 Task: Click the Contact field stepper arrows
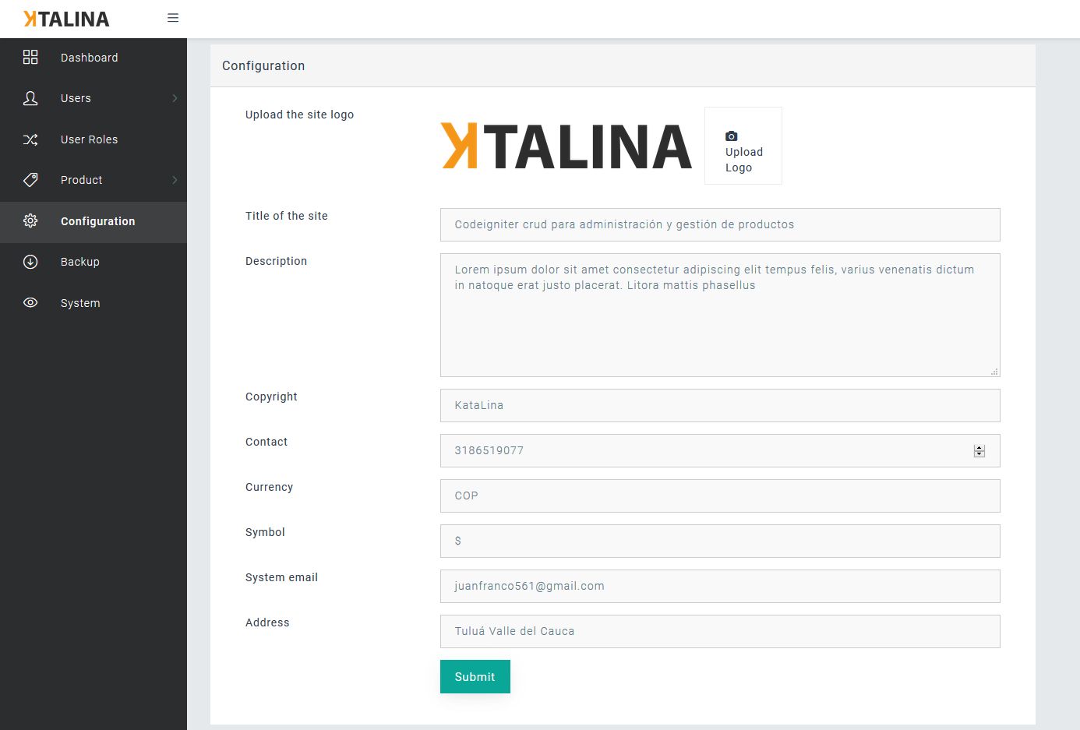[x=979, y=451]
